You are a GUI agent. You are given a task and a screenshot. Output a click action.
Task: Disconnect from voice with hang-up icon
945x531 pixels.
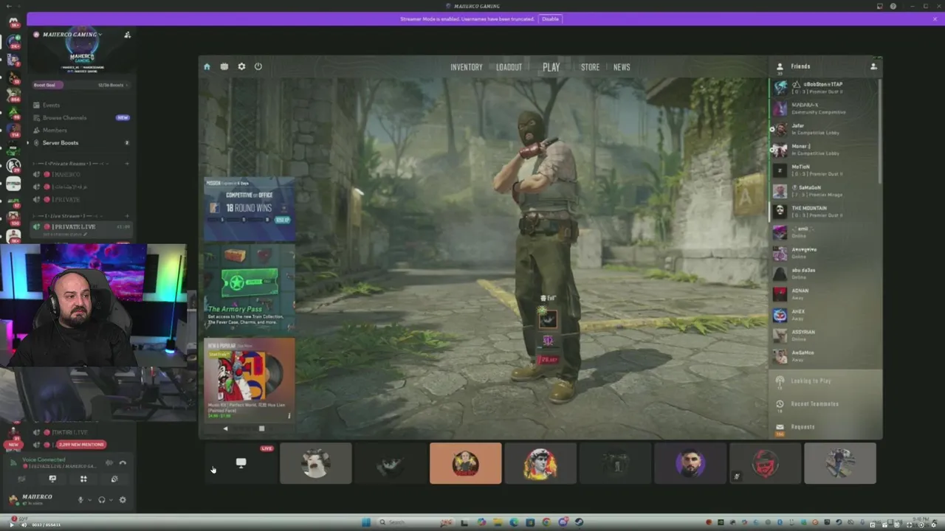point(123,463)
